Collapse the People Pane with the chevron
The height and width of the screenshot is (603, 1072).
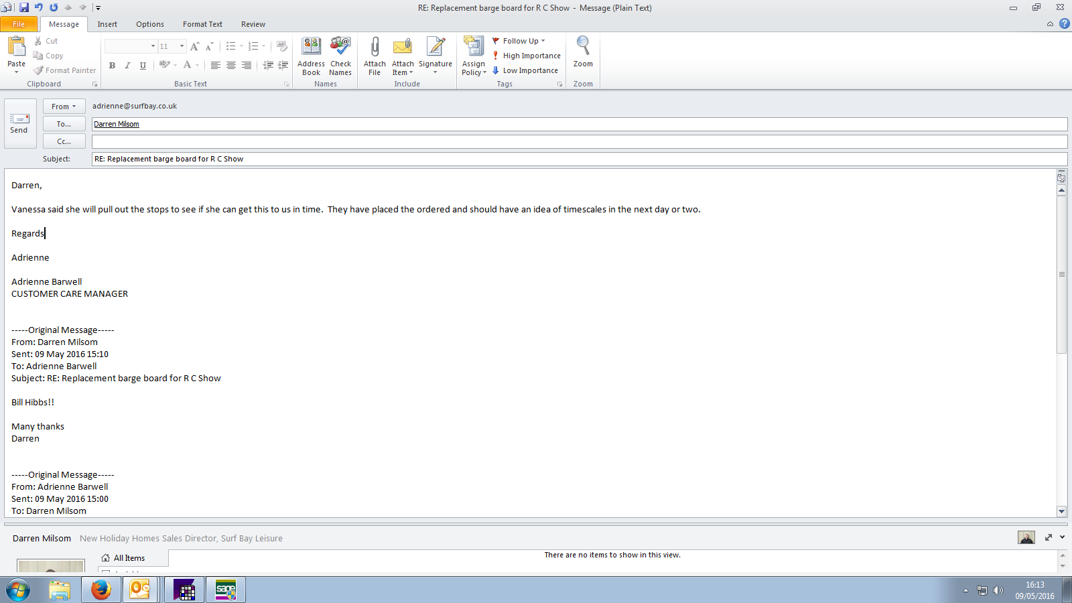click(1062, 537)
